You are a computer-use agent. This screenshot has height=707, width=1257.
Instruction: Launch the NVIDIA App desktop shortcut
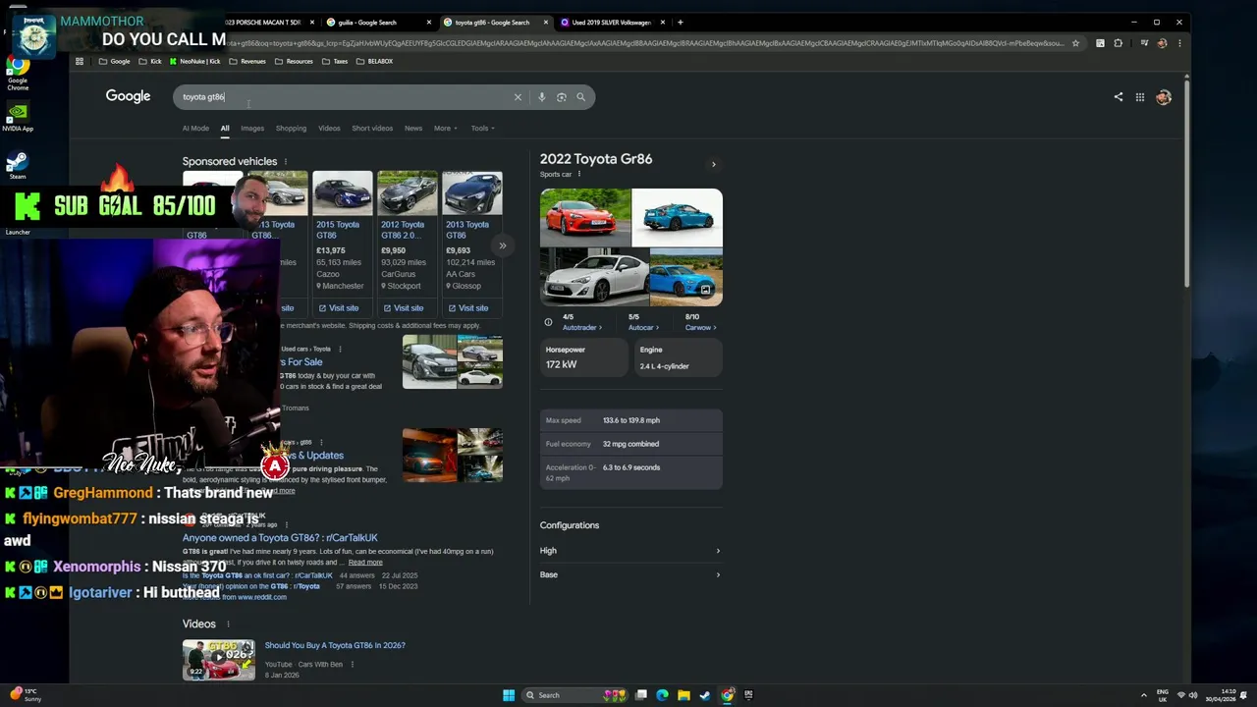click(x=18, y=117)
